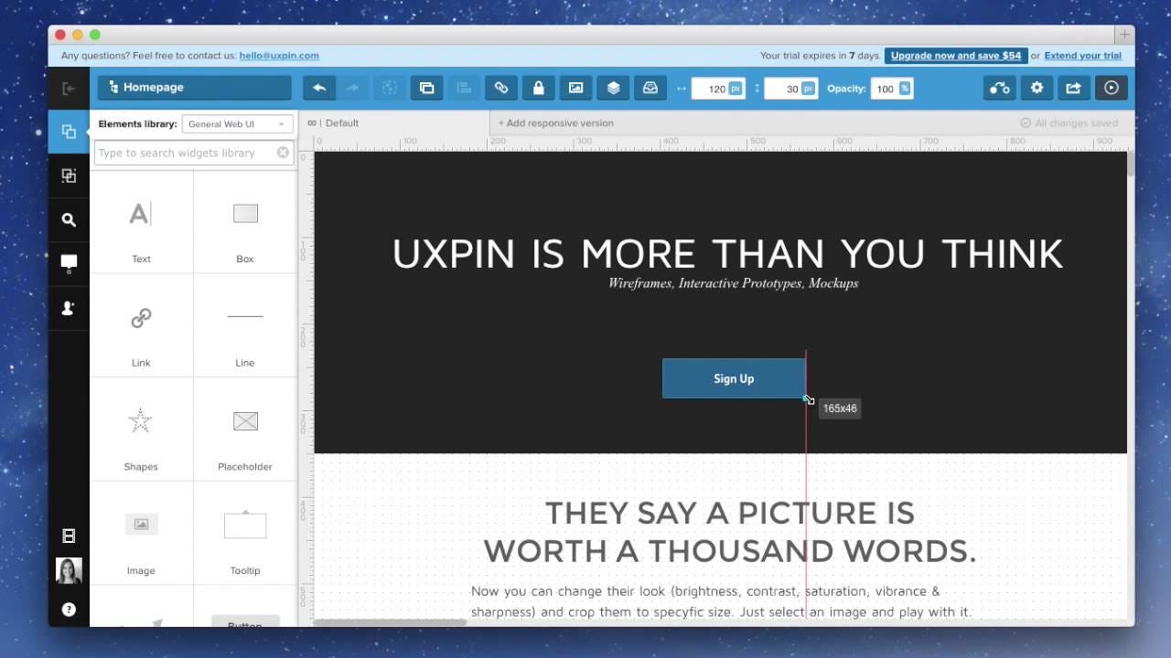Open the editor settings gear
The width and height of the screenshot is (1171, 658).
[1037, 88]
